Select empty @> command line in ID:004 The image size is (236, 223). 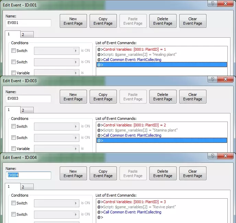pyautogui.click(x=162, y=217)
